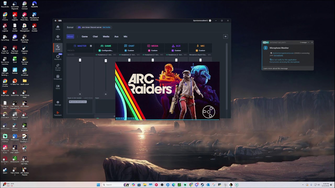Switch to the Mixer tab
Image resolution: width=335 pixels, height=188 pixels.
point(70,37)
